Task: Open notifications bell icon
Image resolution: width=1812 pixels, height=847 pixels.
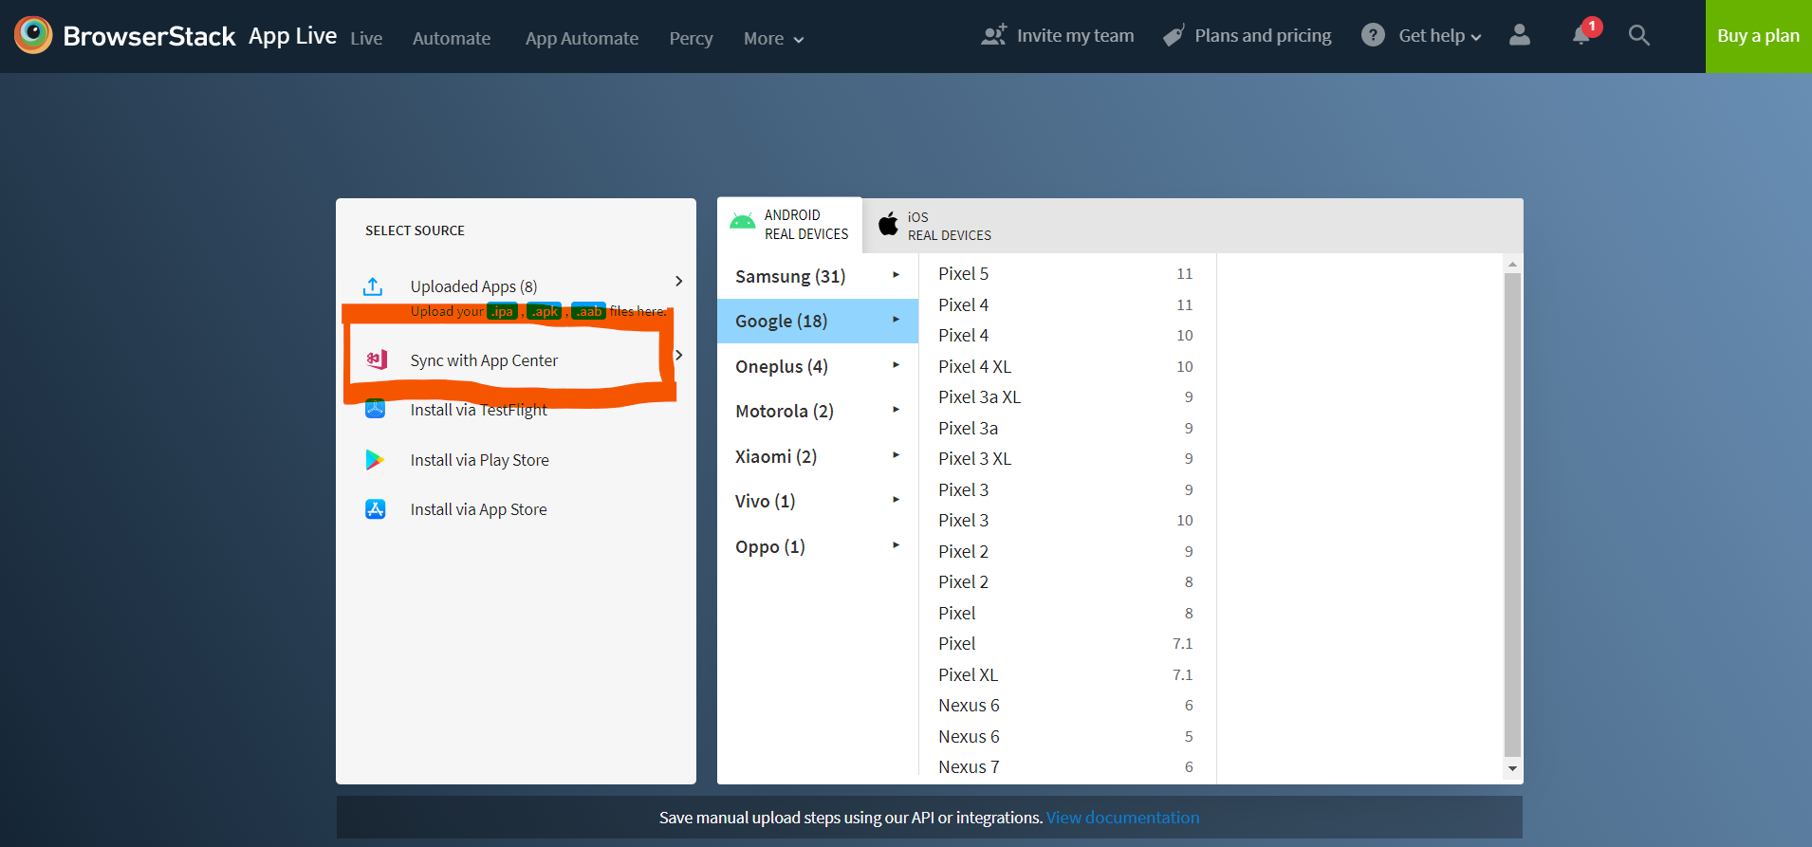Action: pos(1581,35)
